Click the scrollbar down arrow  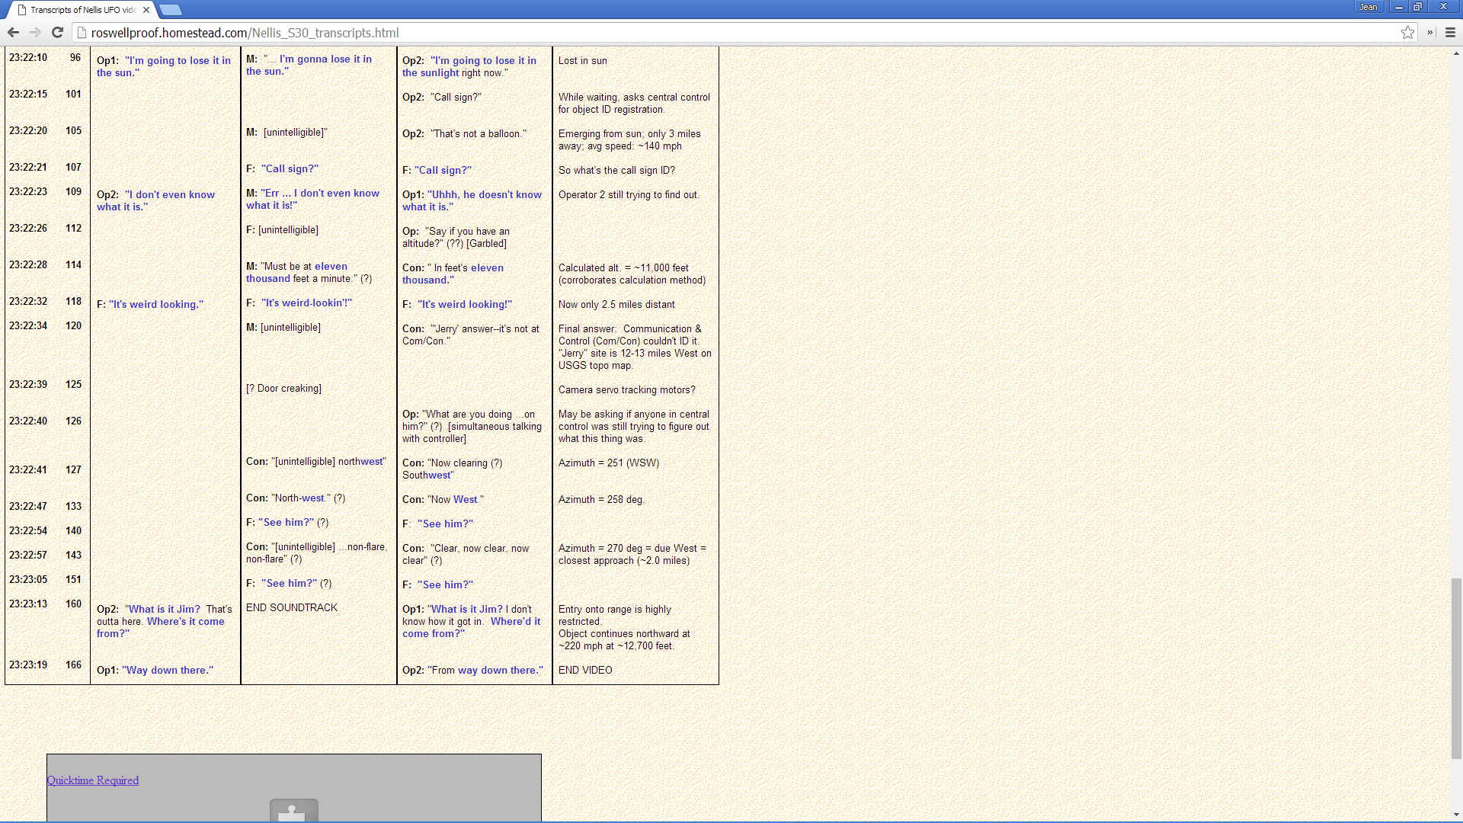coord(1456,815)
